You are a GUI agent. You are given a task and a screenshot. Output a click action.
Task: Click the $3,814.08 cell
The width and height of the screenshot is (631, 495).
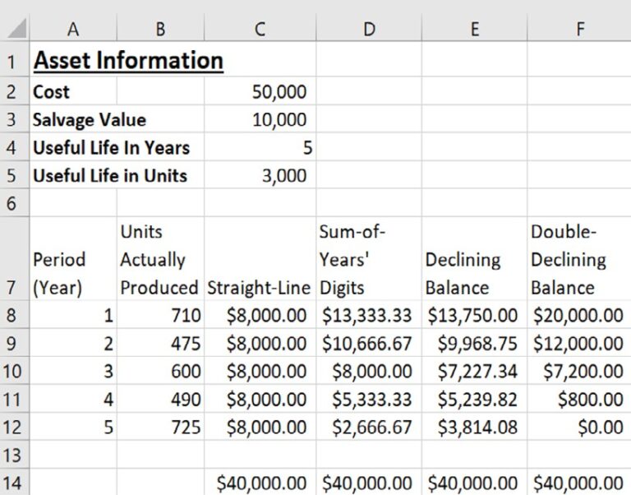(474, 427)
